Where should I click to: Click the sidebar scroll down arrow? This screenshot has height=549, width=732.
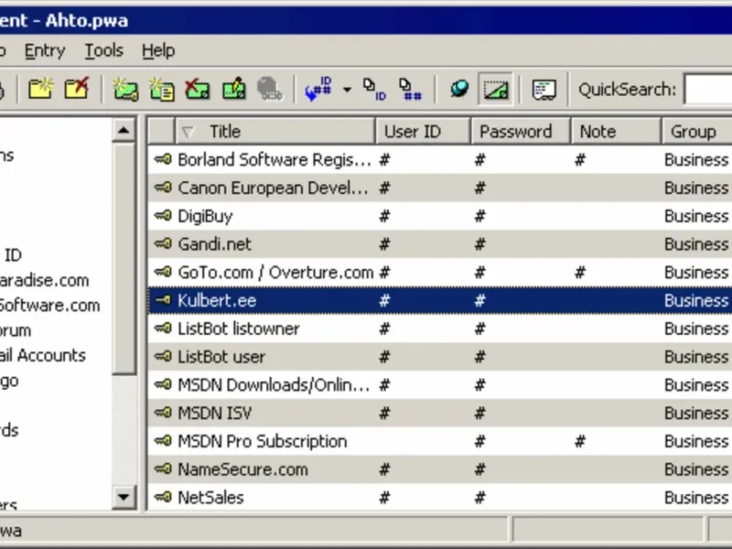(x=124, y=497)
